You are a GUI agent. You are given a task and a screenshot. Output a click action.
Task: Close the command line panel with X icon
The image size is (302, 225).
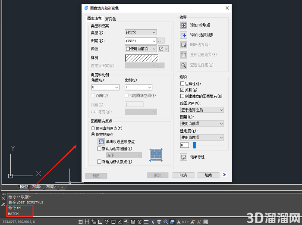[3, 198]
